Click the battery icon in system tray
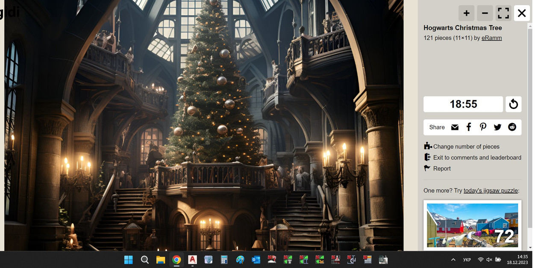 (498, 259)
